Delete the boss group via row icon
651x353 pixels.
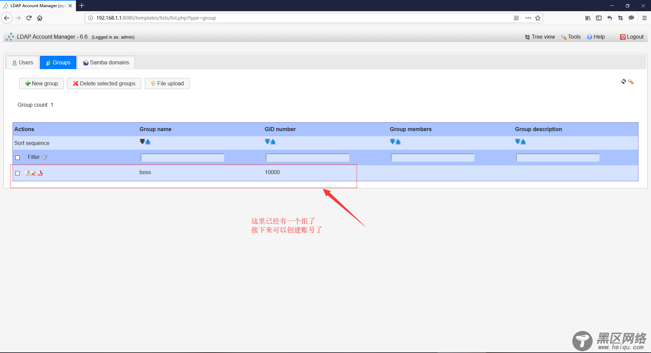33,173
